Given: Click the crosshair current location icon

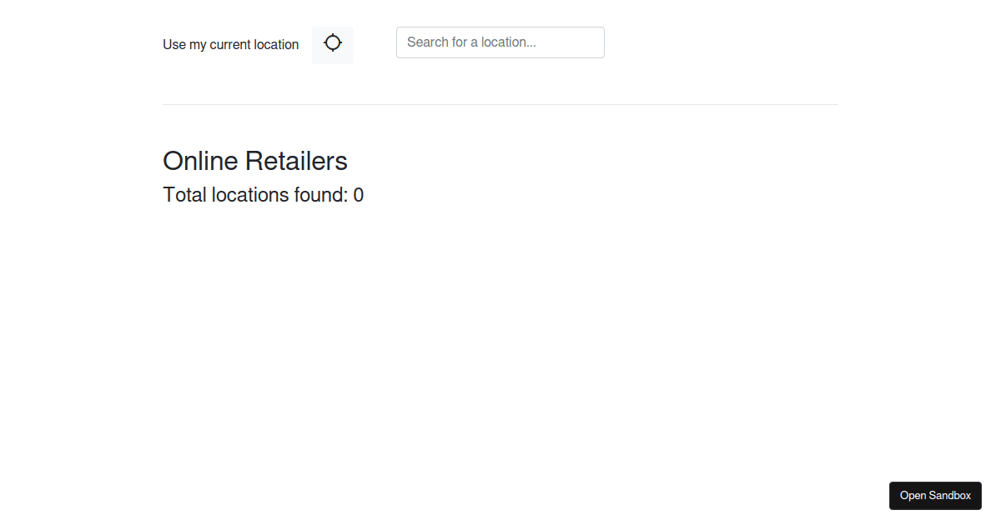Looking at the screenshot, I should click(333, 44).
